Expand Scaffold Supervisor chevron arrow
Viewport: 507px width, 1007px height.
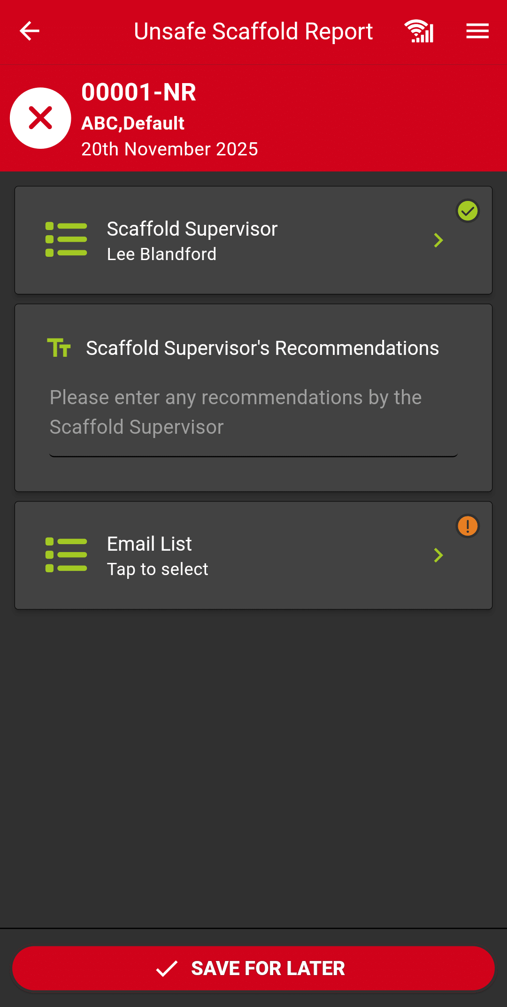click(x=438, y=240)
